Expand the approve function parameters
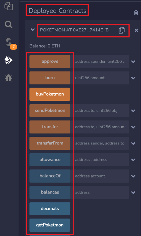Screen dimensions: 141x236 click(133, 62)
